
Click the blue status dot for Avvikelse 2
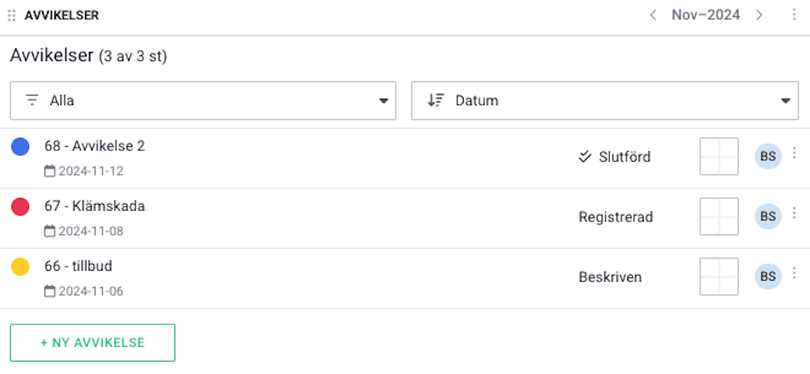click(20, 146)
